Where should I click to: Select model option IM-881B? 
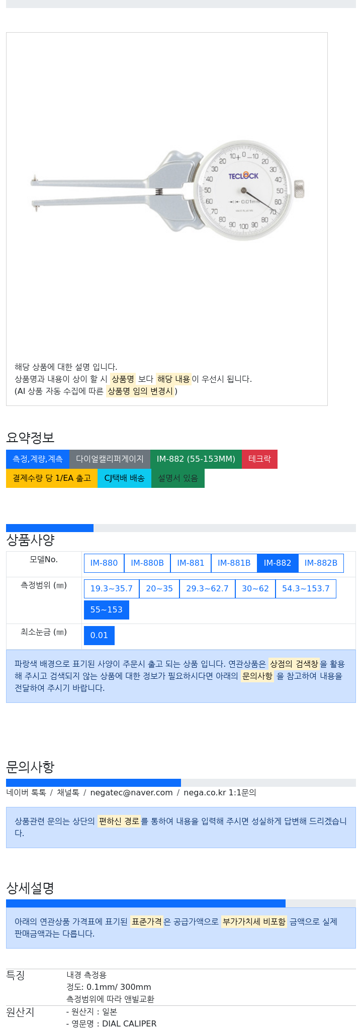pos(234,563)
